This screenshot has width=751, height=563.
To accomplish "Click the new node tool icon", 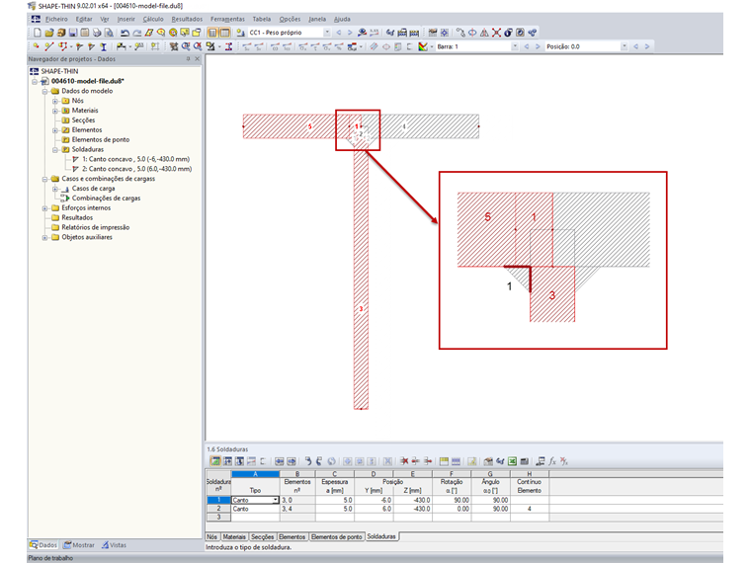I will pos(37,46).
